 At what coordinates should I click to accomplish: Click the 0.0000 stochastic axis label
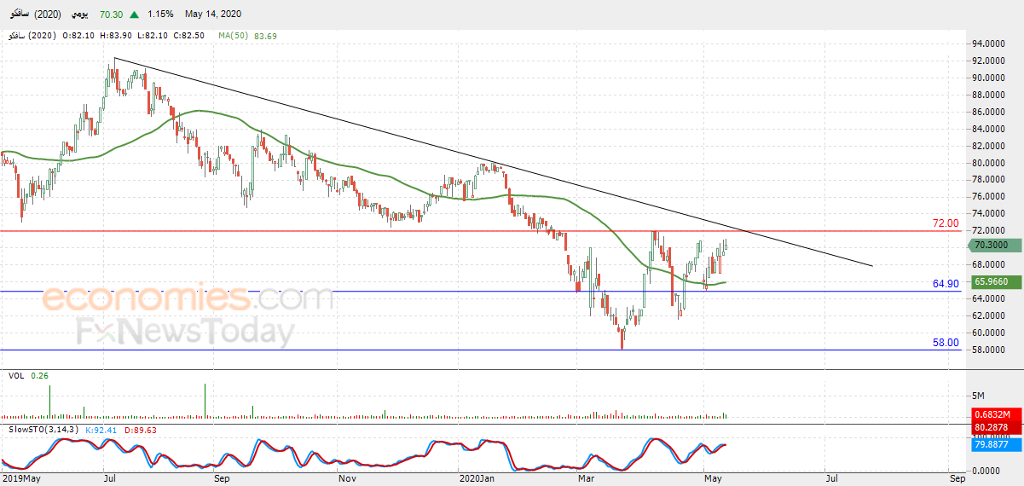point(986,470)
